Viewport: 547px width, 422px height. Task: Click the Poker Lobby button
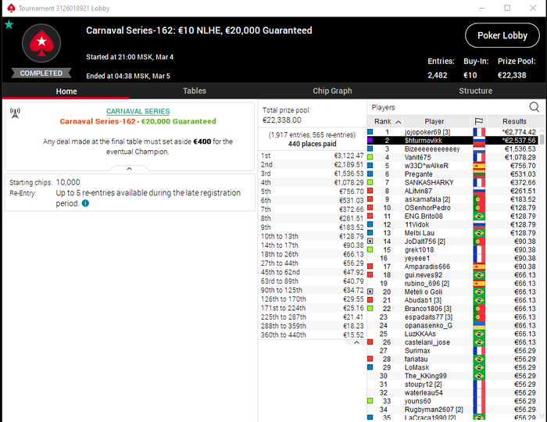point(502,36)
